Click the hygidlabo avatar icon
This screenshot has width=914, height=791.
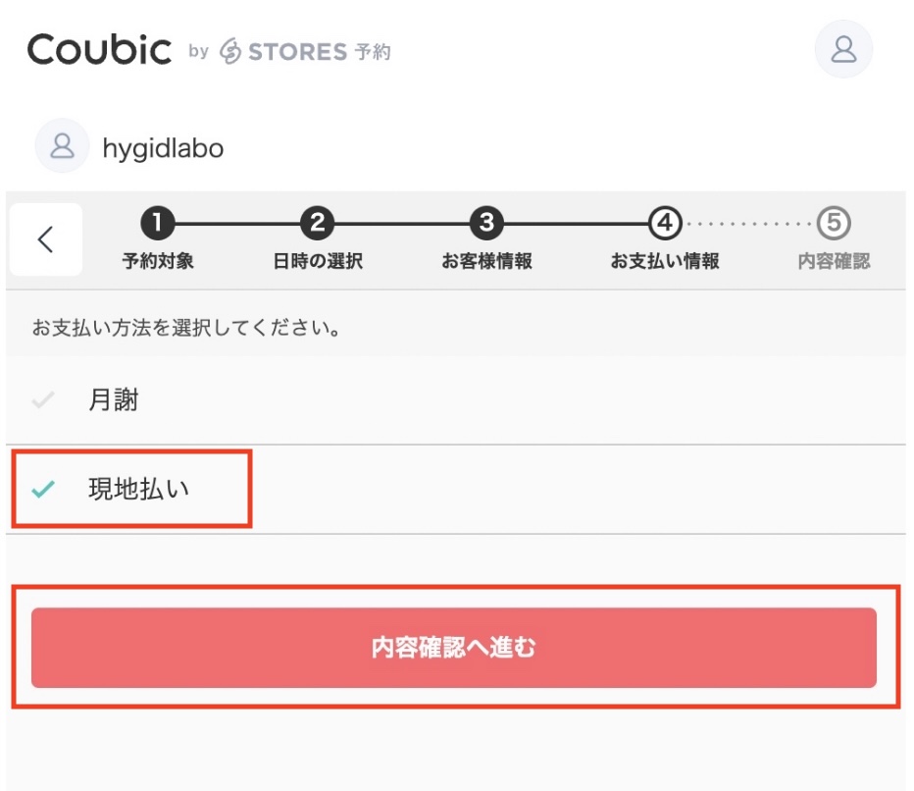(62, 146)
